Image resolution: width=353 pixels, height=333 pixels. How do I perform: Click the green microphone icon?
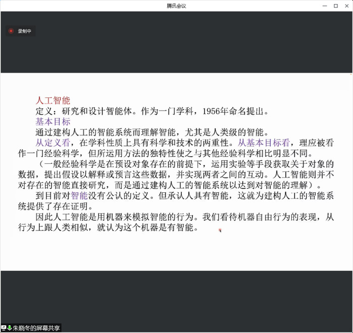pos(10,328)
